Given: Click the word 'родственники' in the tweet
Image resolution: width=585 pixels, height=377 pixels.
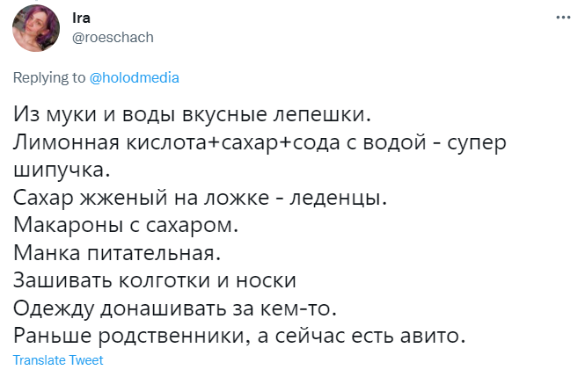Looking at the screenshot, I should click(174, 337).
